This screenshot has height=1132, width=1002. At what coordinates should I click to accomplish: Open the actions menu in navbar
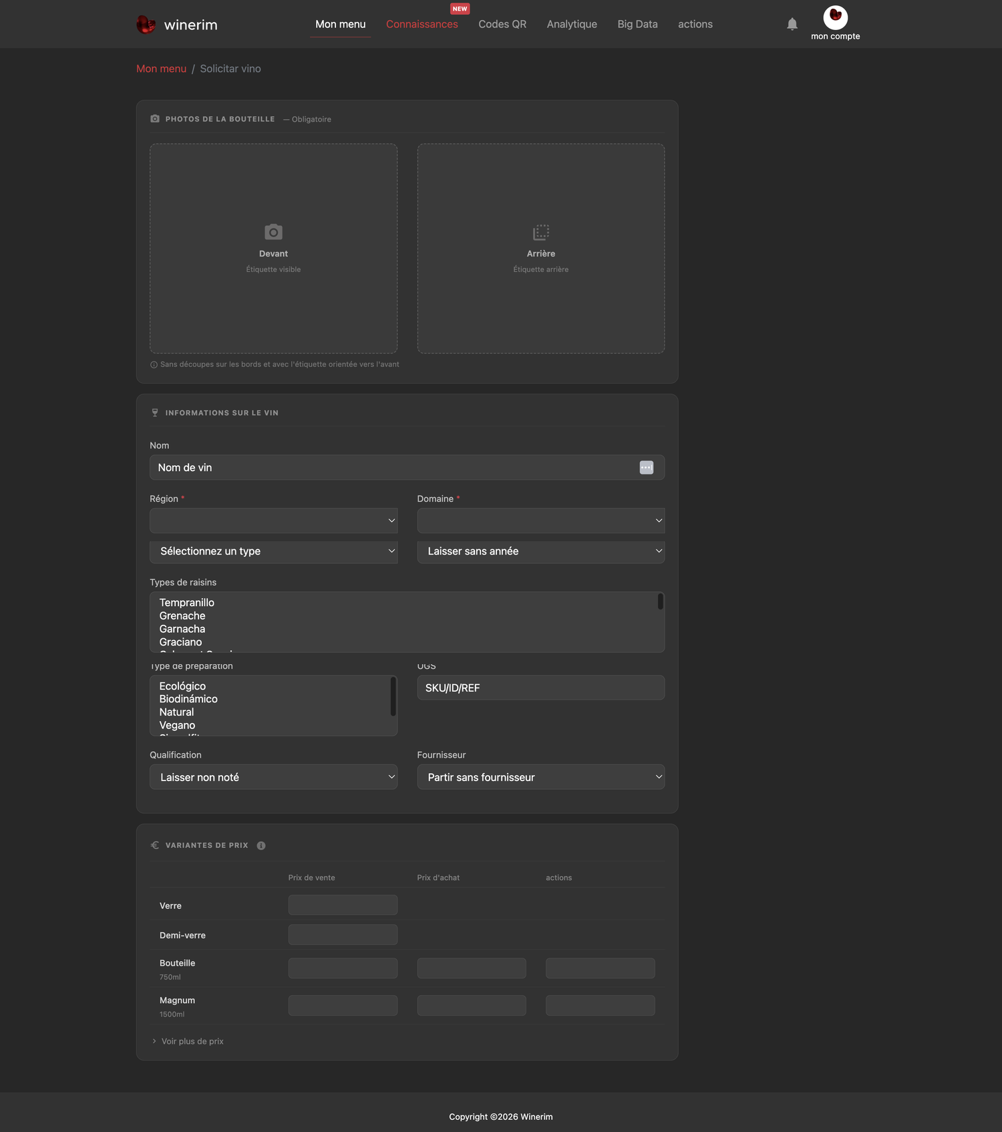tap(695, 24)
